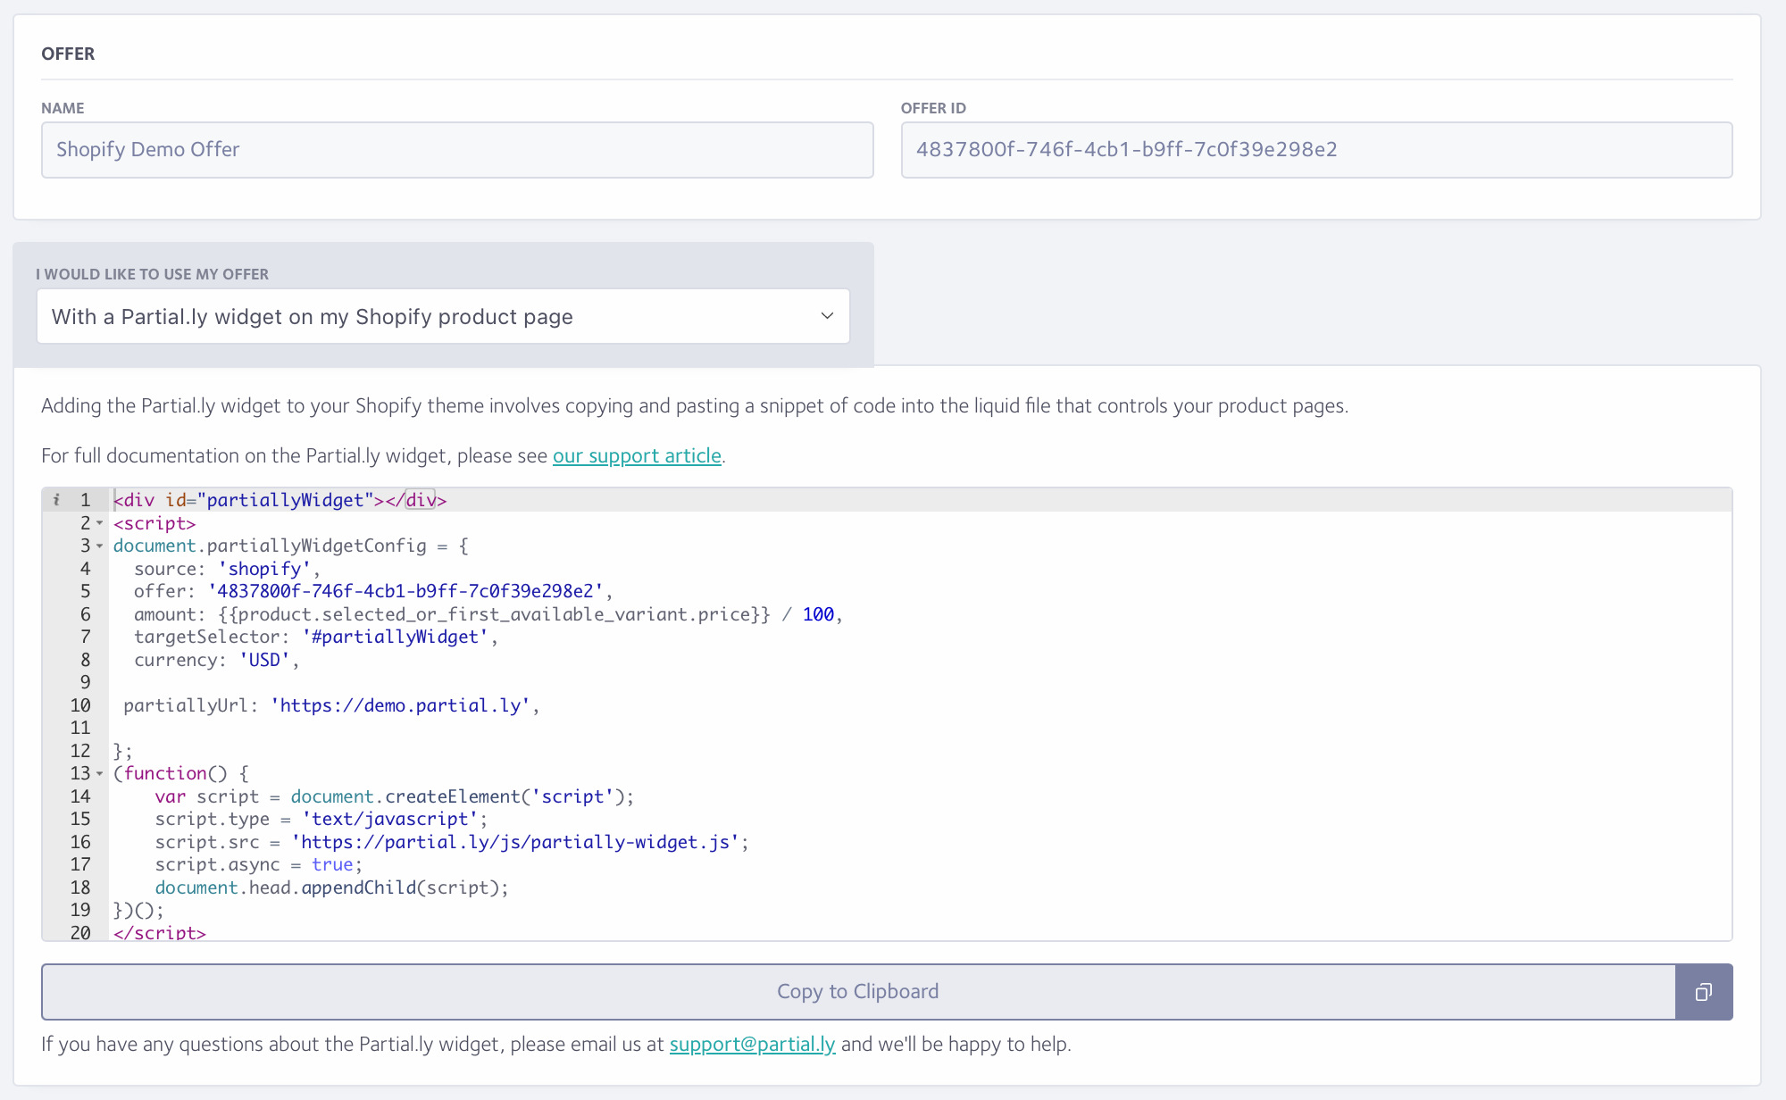
Task: Collapse the function block at line 13
Action: click(x=96, y=774)
